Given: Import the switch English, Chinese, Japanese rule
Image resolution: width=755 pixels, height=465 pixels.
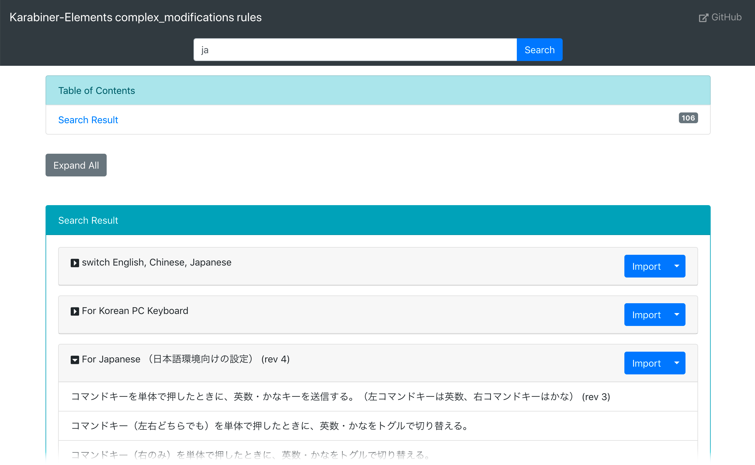Looking at the screenshot, I should (x=646, y=266).
